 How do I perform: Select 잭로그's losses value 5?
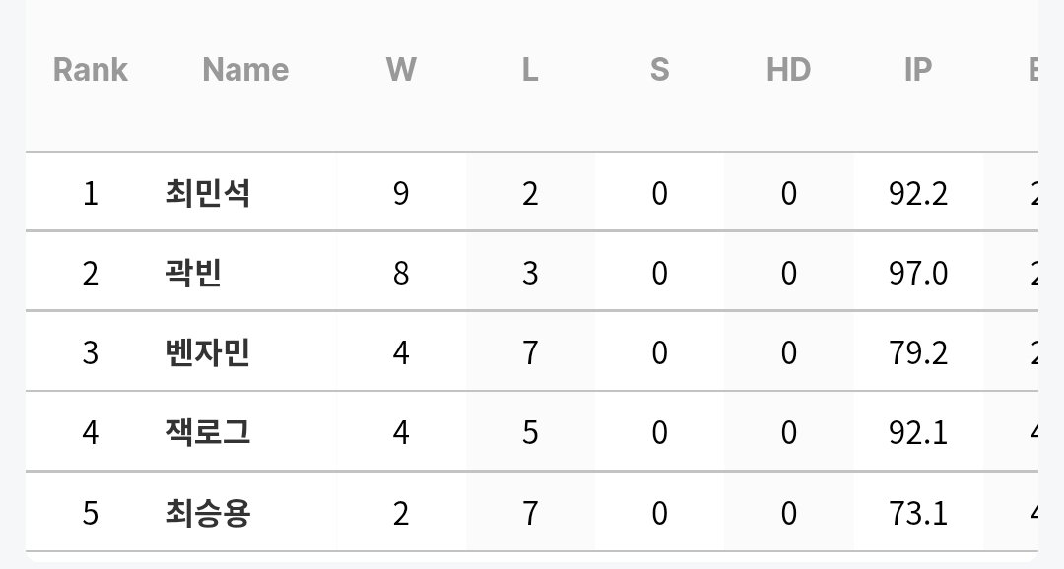(530, 433)
